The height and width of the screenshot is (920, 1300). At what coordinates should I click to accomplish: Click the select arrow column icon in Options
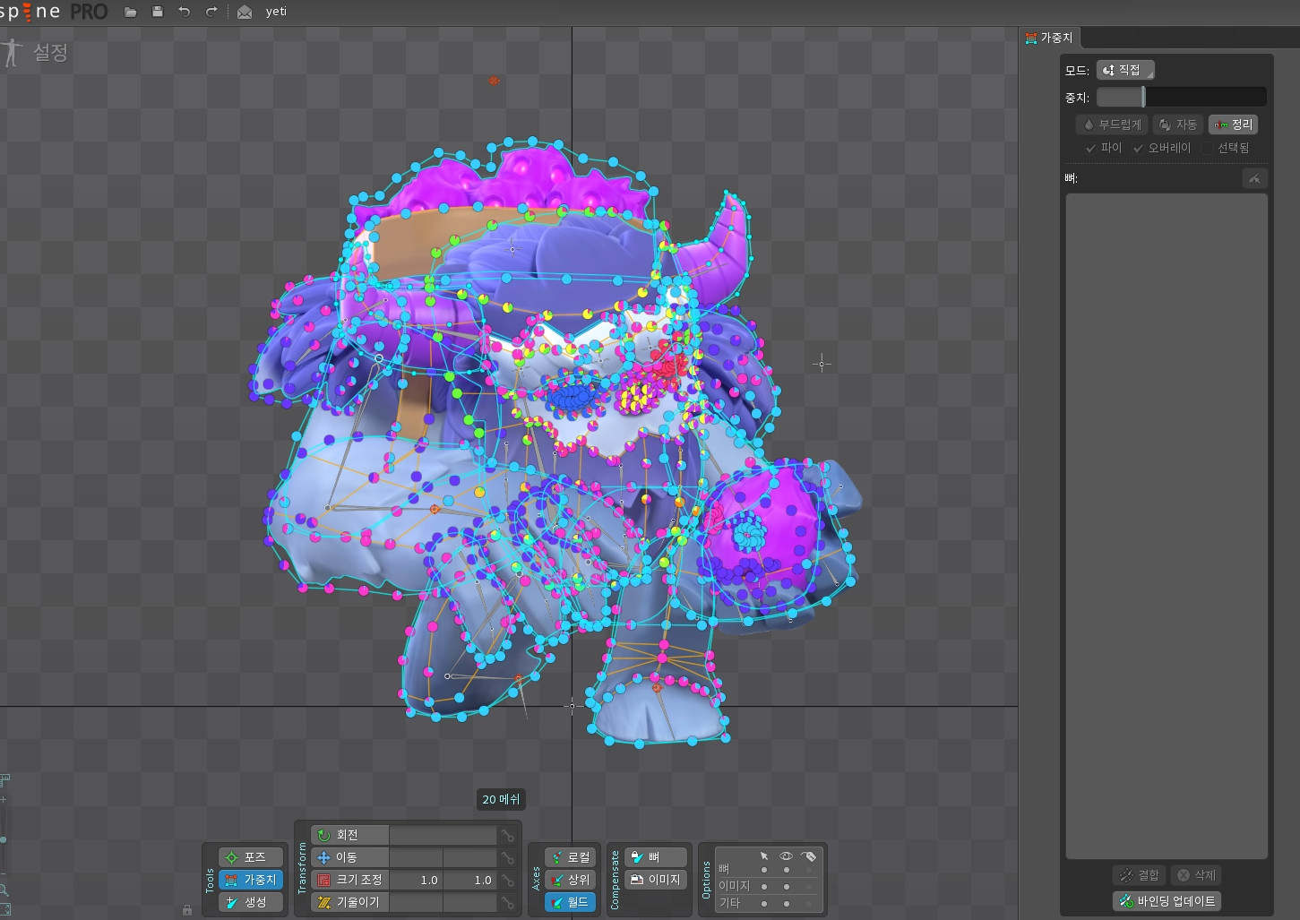763,856
